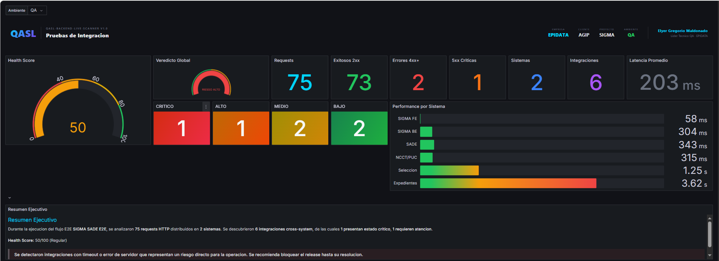Click the orange ALTO tile
The width and height of the screenshot is (719, 261).
241,128
